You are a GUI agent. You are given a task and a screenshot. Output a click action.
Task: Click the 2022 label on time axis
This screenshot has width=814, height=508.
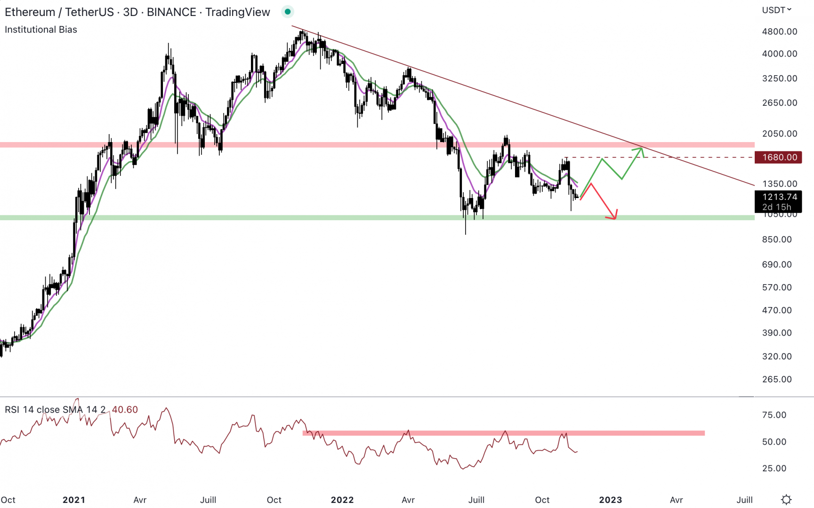pos(342,500)
